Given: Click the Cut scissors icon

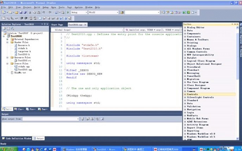Looking at the screenshot, I should tap(30, 13).
